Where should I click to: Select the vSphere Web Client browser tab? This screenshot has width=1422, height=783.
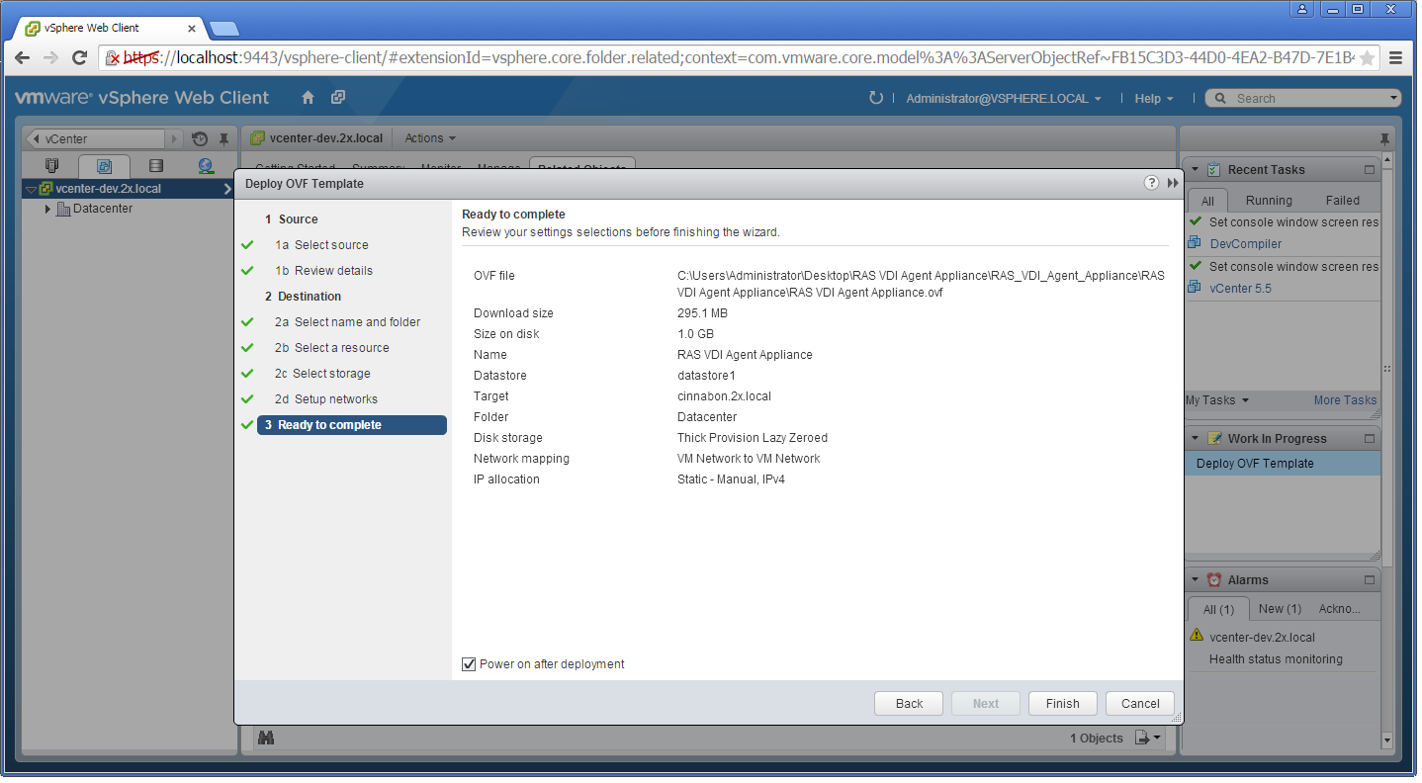(x=109, y=28)
